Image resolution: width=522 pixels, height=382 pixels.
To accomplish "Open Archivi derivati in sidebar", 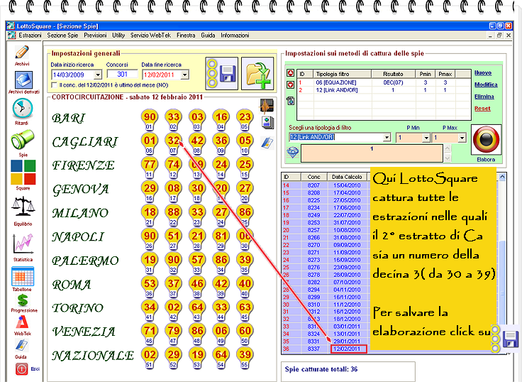I will pyautogui.click(x=23, y=80).
